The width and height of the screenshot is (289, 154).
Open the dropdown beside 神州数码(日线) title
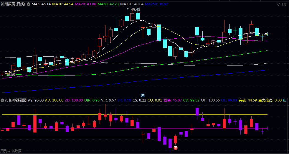(28, 4)
